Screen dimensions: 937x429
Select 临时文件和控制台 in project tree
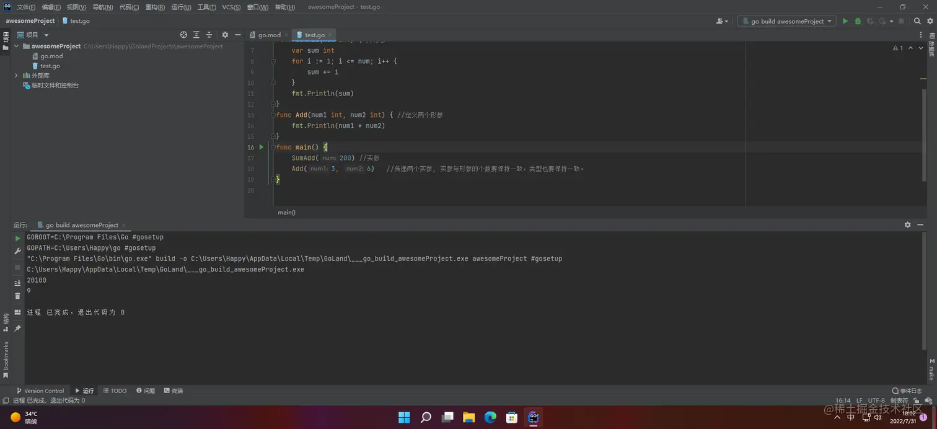pos(51,86)
